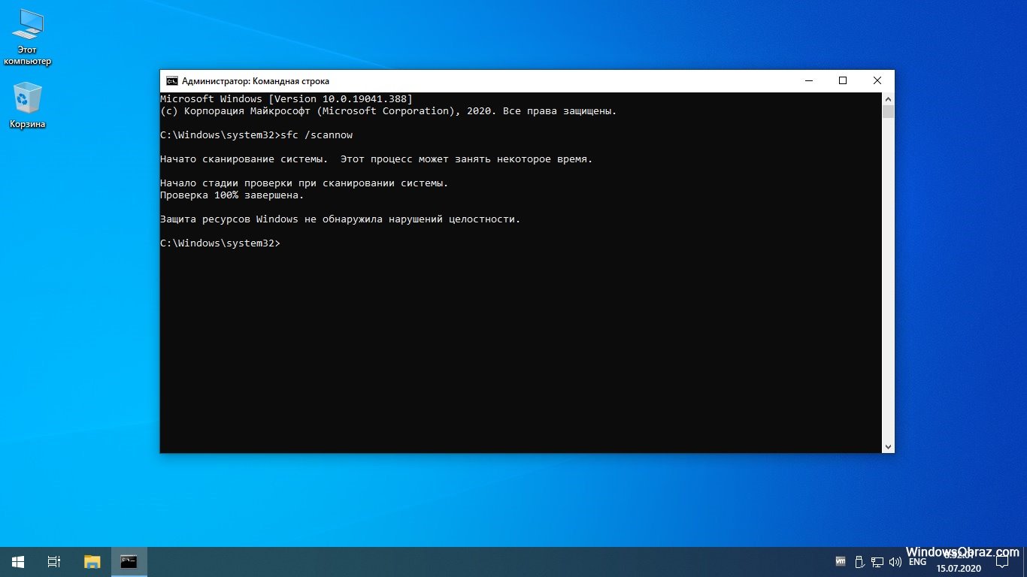The height and width of the screenshot is (577, 1027).
Task: Open the volume speaker tray icon
Action: (895, 561)
